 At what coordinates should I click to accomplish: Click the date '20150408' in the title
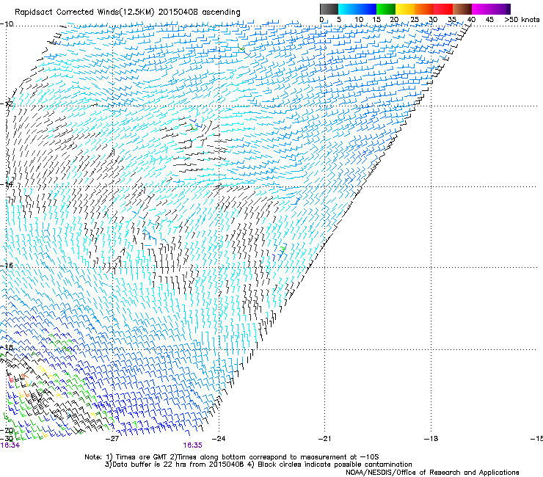(178, 12)
